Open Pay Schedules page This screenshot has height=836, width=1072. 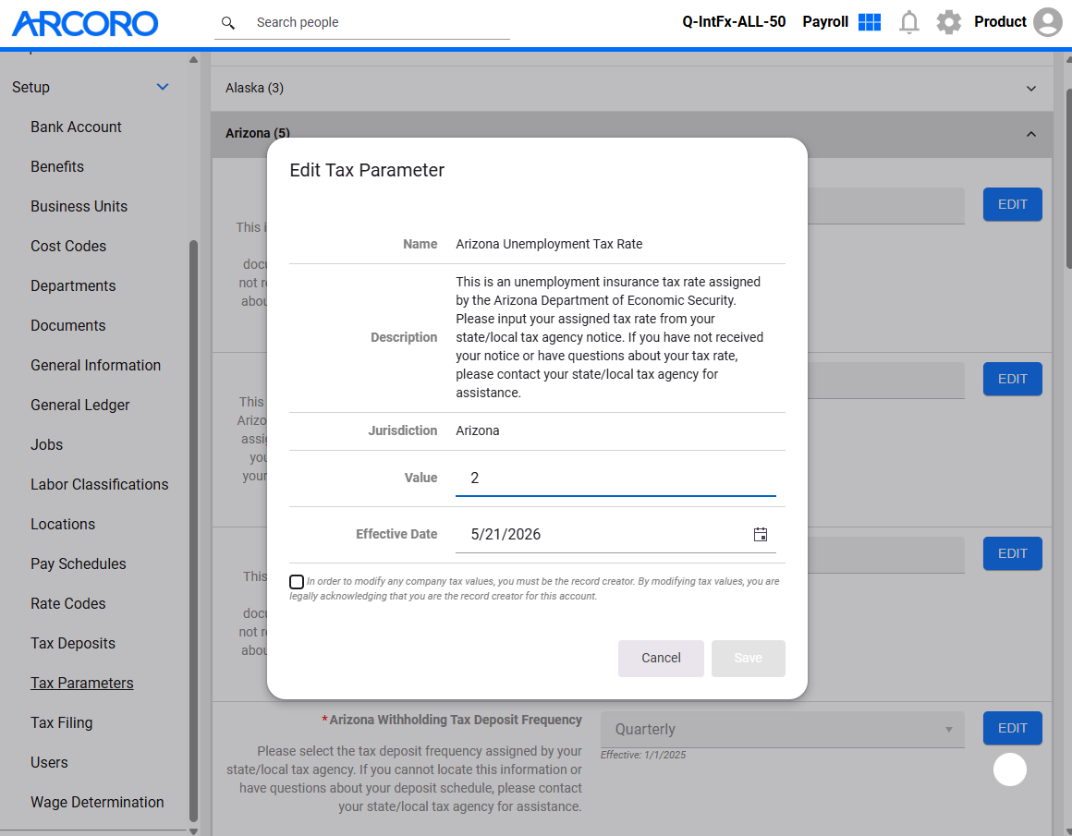[79, 563]
